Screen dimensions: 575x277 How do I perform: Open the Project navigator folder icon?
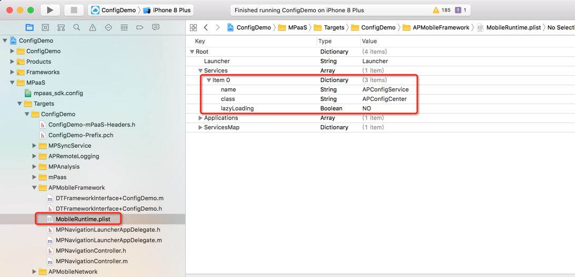point(29,27)
